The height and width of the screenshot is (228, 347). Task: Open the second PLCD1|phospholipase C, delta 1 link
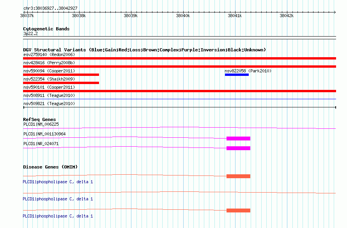coord(58,199)
